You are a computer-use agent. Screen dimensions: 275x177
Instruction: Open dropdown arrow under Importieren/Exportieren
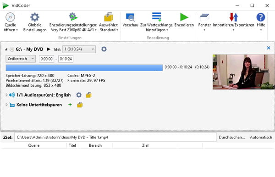pos(233,30)
